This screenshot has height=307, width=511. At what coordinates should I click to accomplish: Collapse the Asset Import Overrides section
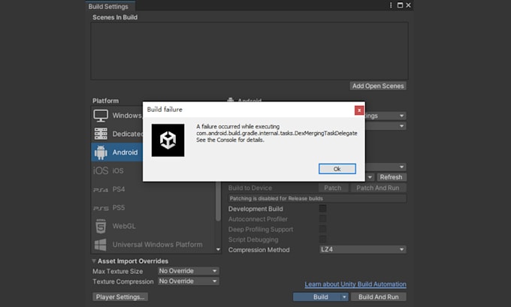(94, 261)
